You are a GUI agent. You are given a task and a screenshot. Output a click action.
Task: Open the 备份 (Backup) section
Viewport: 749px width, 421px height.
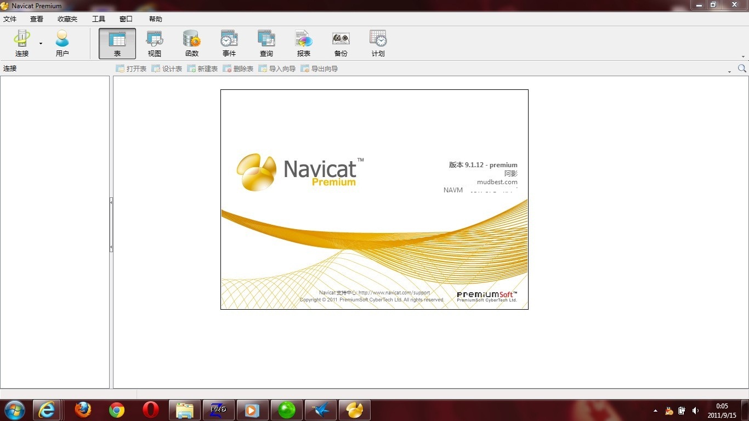point(341,43)
